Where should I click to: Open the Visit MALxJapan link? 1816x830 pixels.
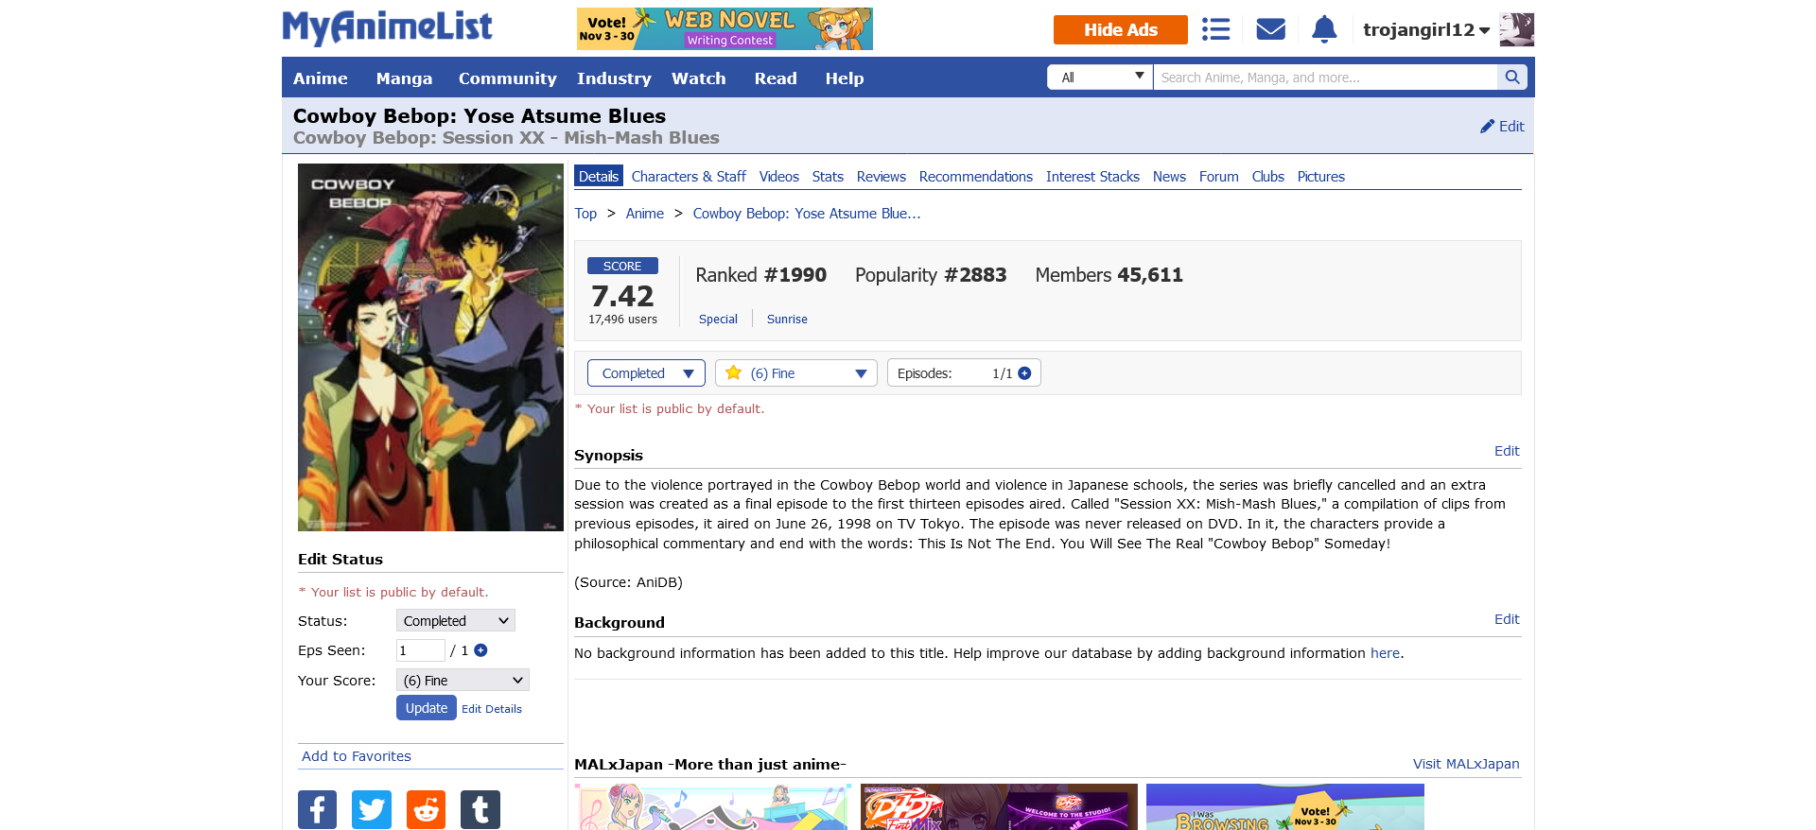tap(1466, 764)
